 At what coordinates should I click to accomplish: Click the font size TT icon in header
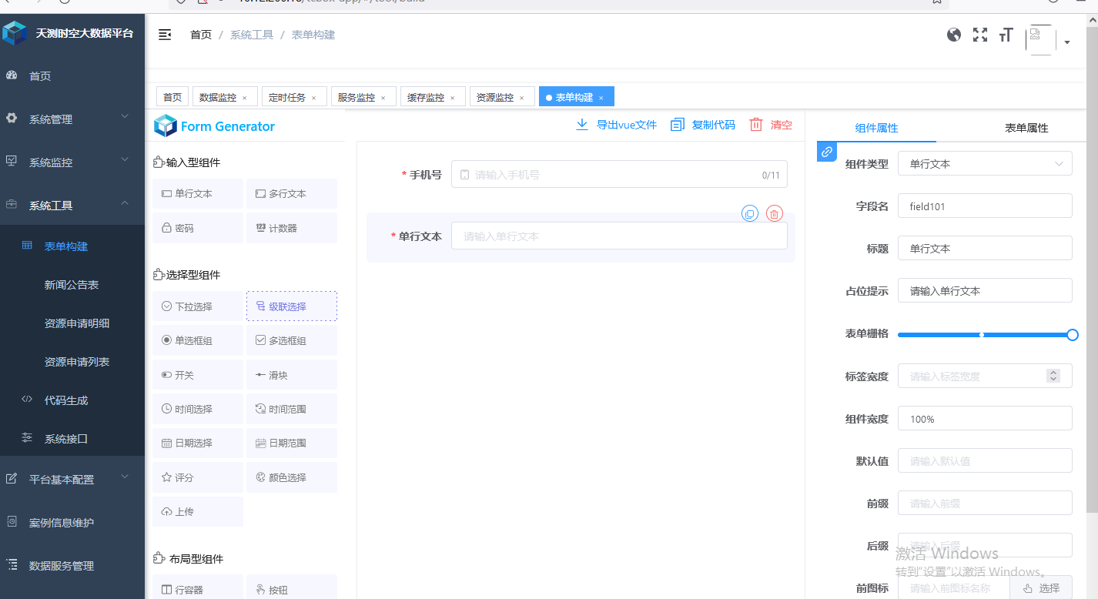click(1006, 35)
